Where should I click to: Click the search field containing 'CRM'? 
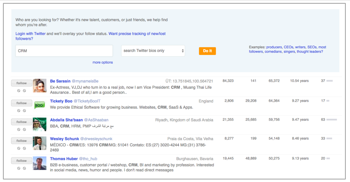coord(64,51)
